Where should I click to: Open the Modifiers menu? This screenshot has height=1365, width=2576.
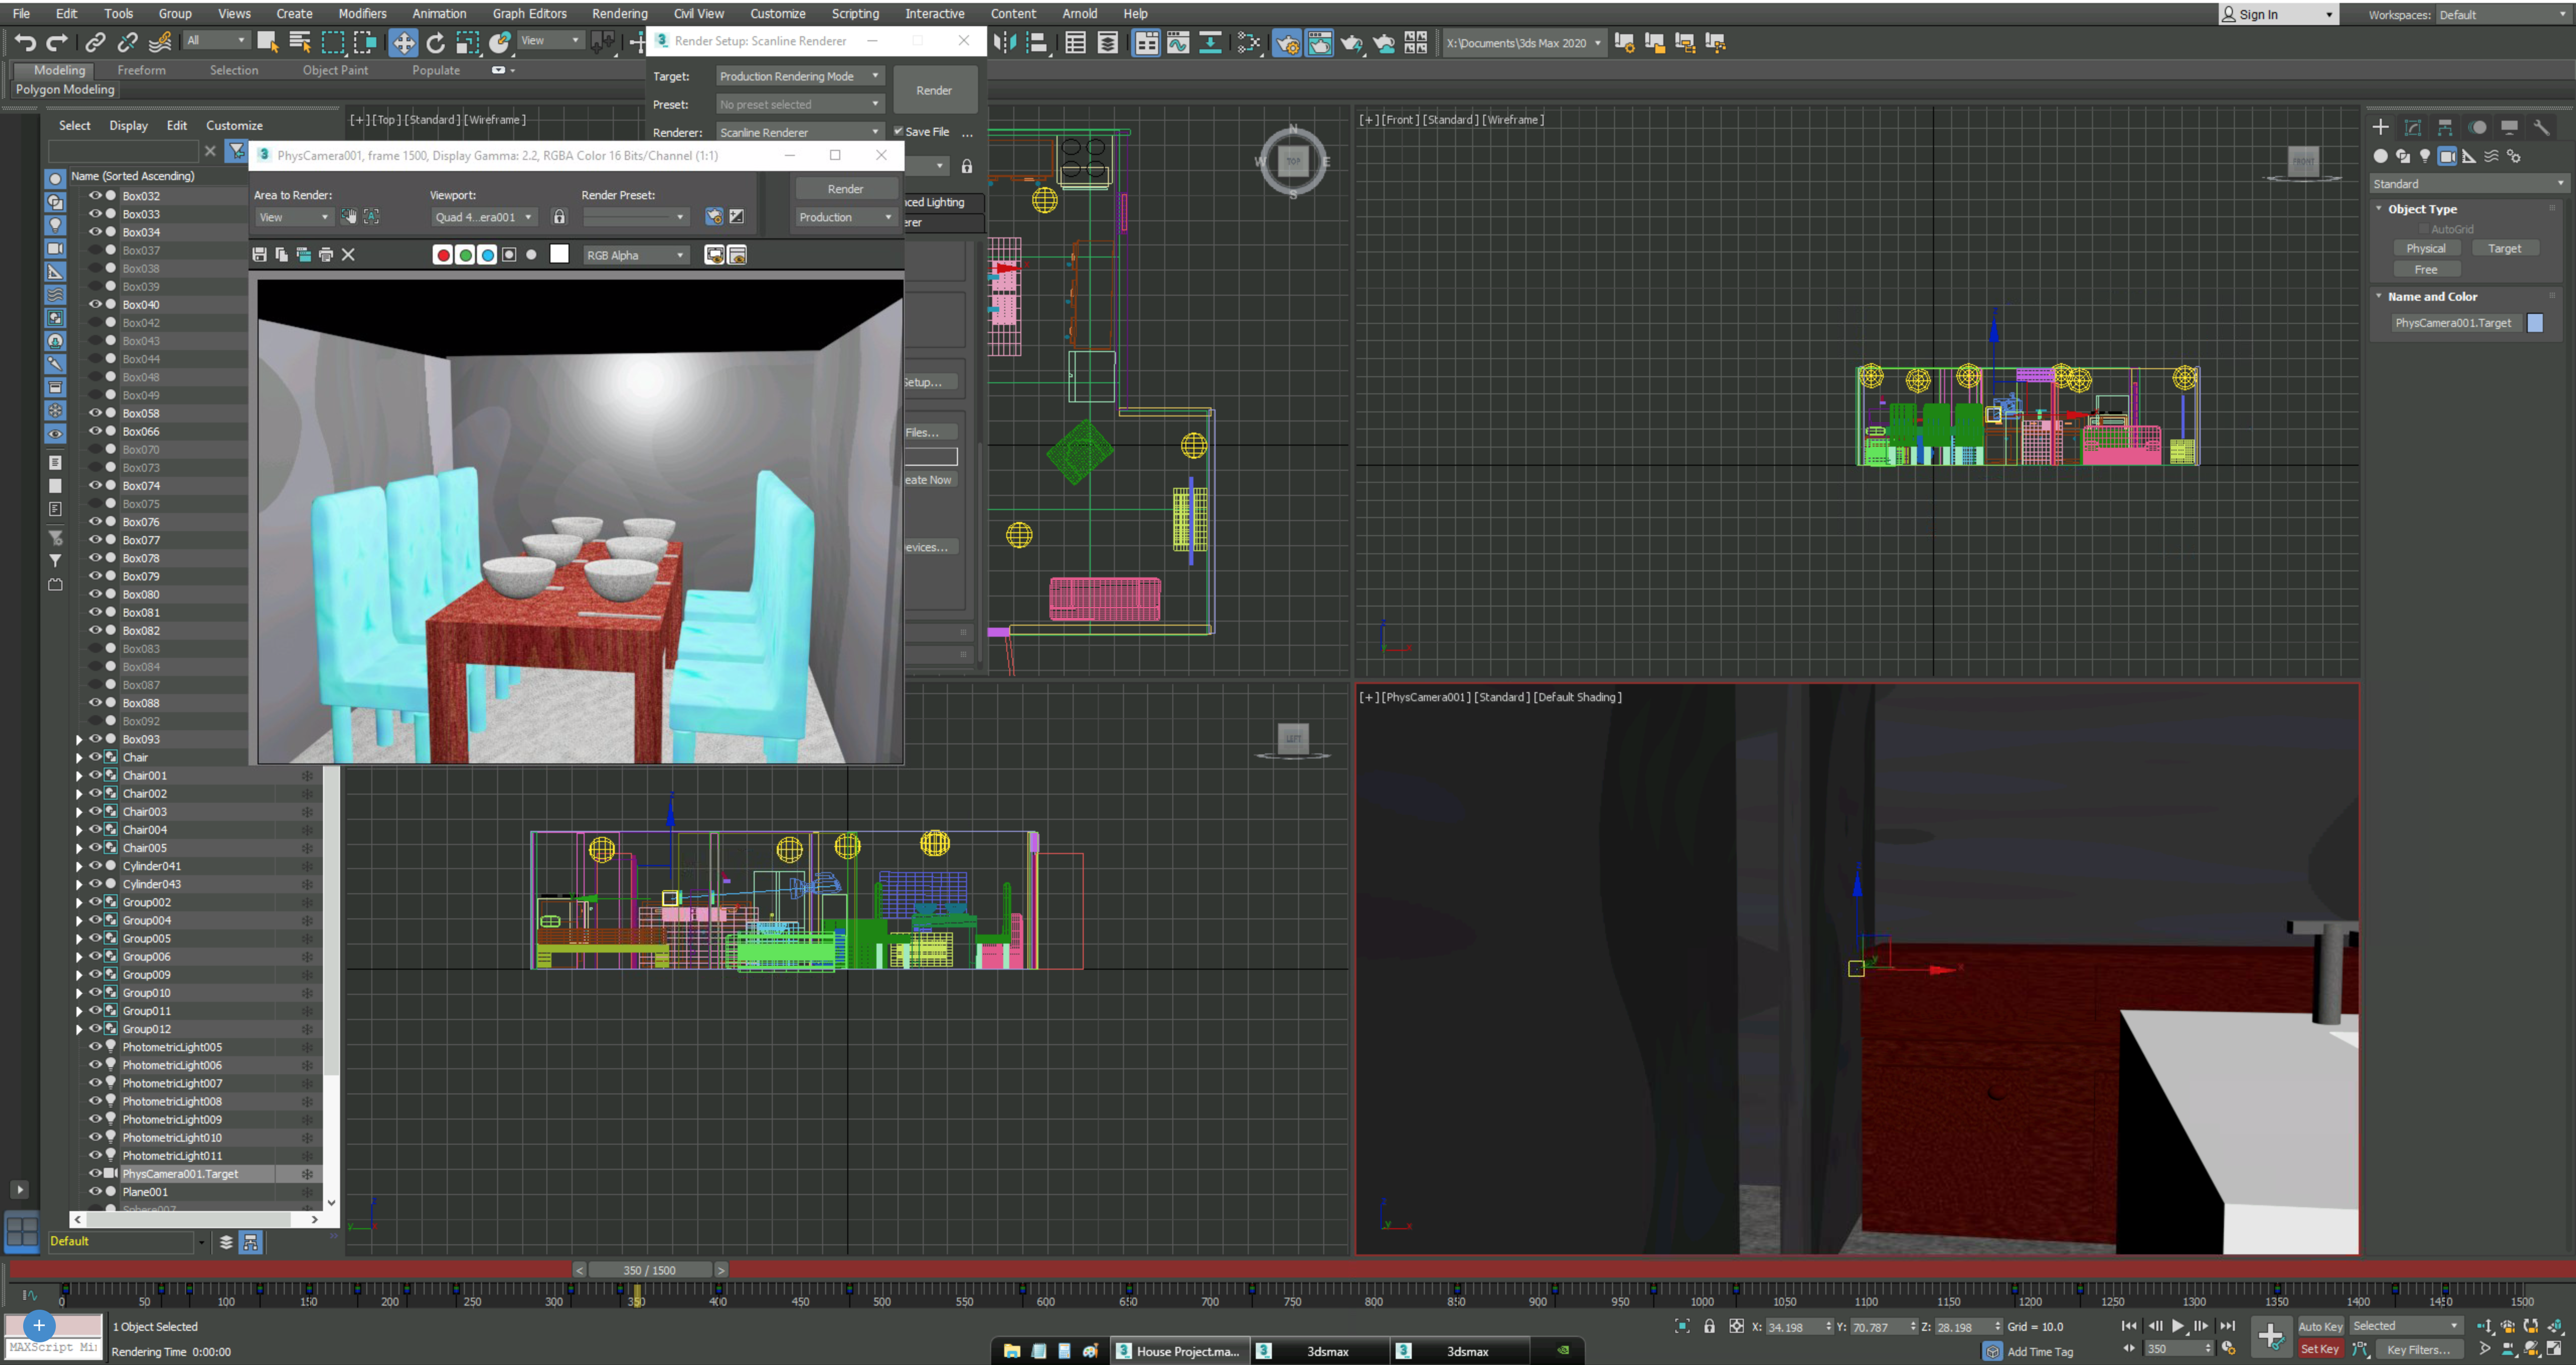(x=362, y=13)
